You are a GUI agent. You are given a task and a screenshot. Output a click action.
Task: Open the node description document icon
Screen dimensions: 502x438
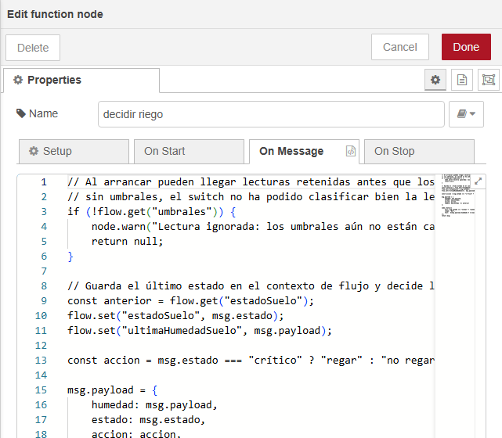point(461,80)
